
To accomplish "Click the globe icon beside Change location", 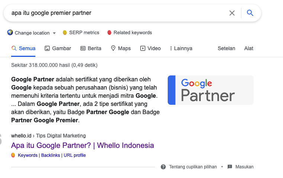I will pyautogui.click(x=10, y=33).
